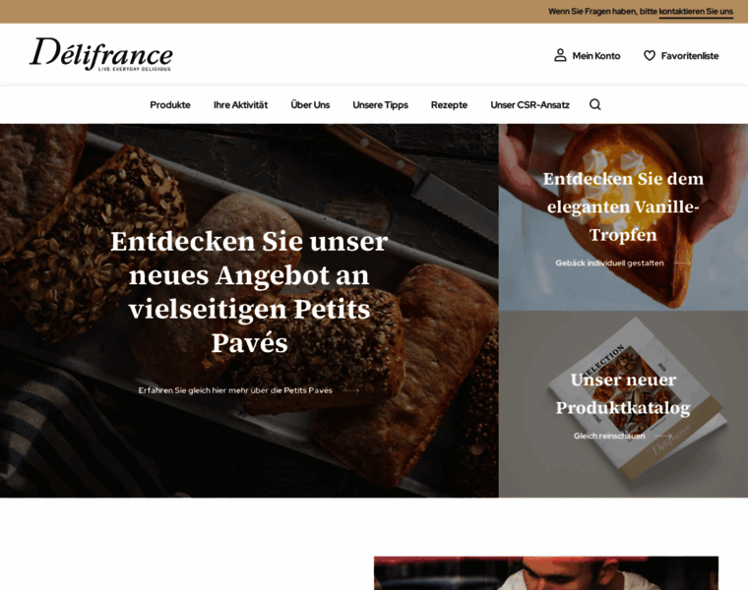Open Unsere Tipps navigation item
Image resolution: width=748 pixels, height=590 pixels.
380,105
